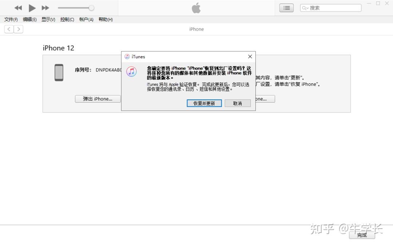The image size is (393, 245).
Task: Go back with the left chevron
Action: pos(9,29)
